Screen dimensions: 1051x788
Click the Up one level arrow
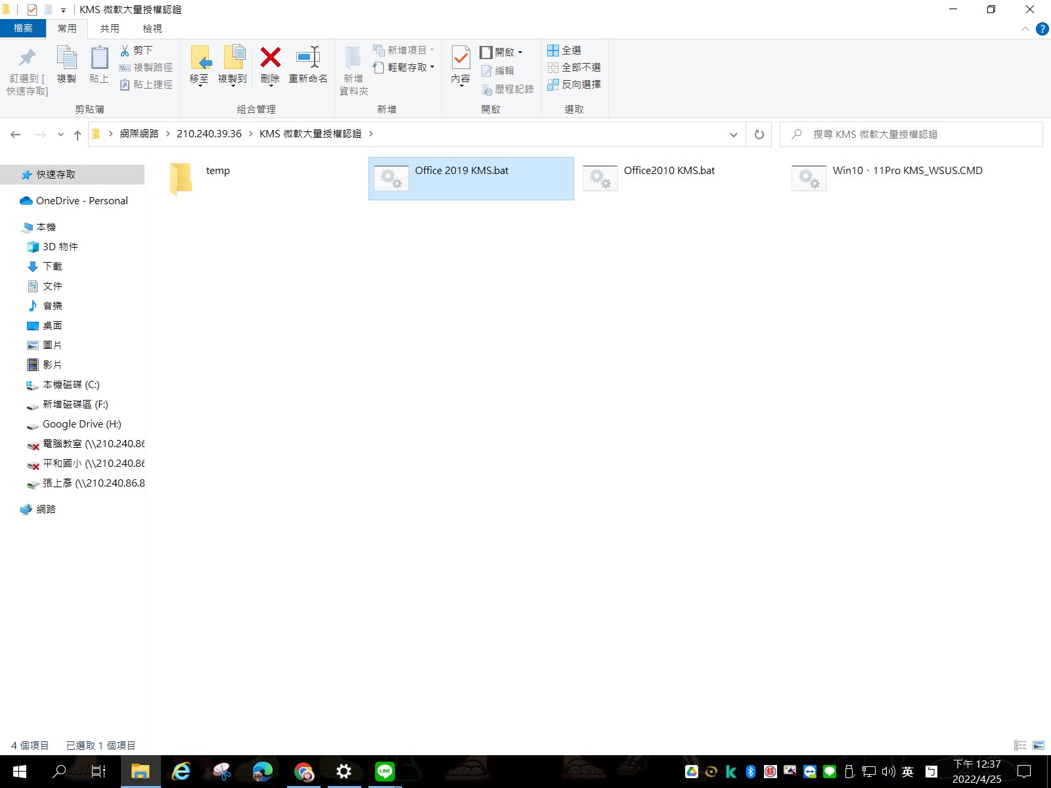(x=78, y=135)
